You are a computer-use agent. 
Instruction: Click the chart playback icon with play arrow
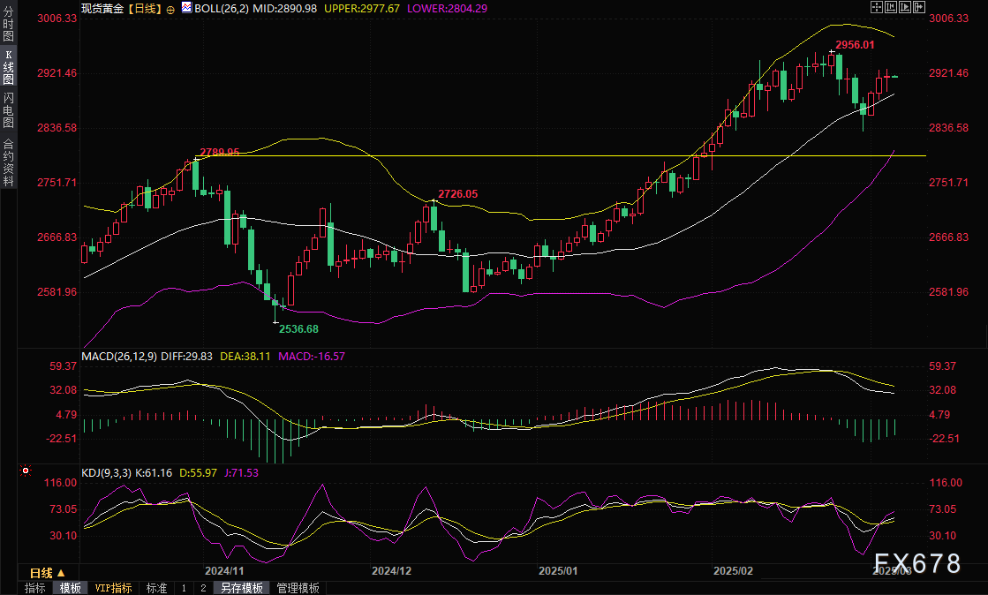(904, 7)
